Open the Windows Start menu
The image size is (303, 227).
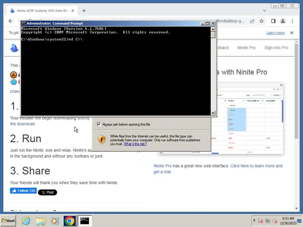coord(8,220)
